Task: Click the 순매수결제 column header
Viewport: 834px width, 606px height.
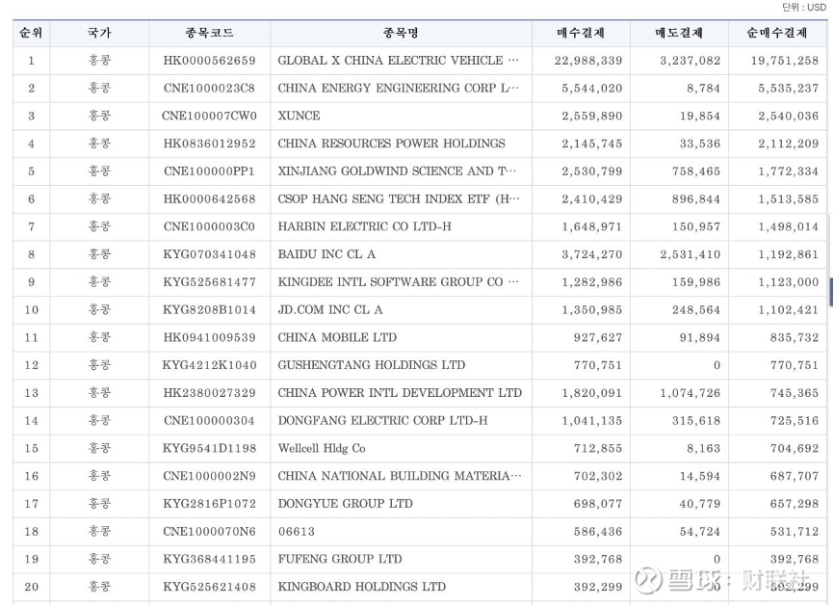Action: (x=777, y=33)
